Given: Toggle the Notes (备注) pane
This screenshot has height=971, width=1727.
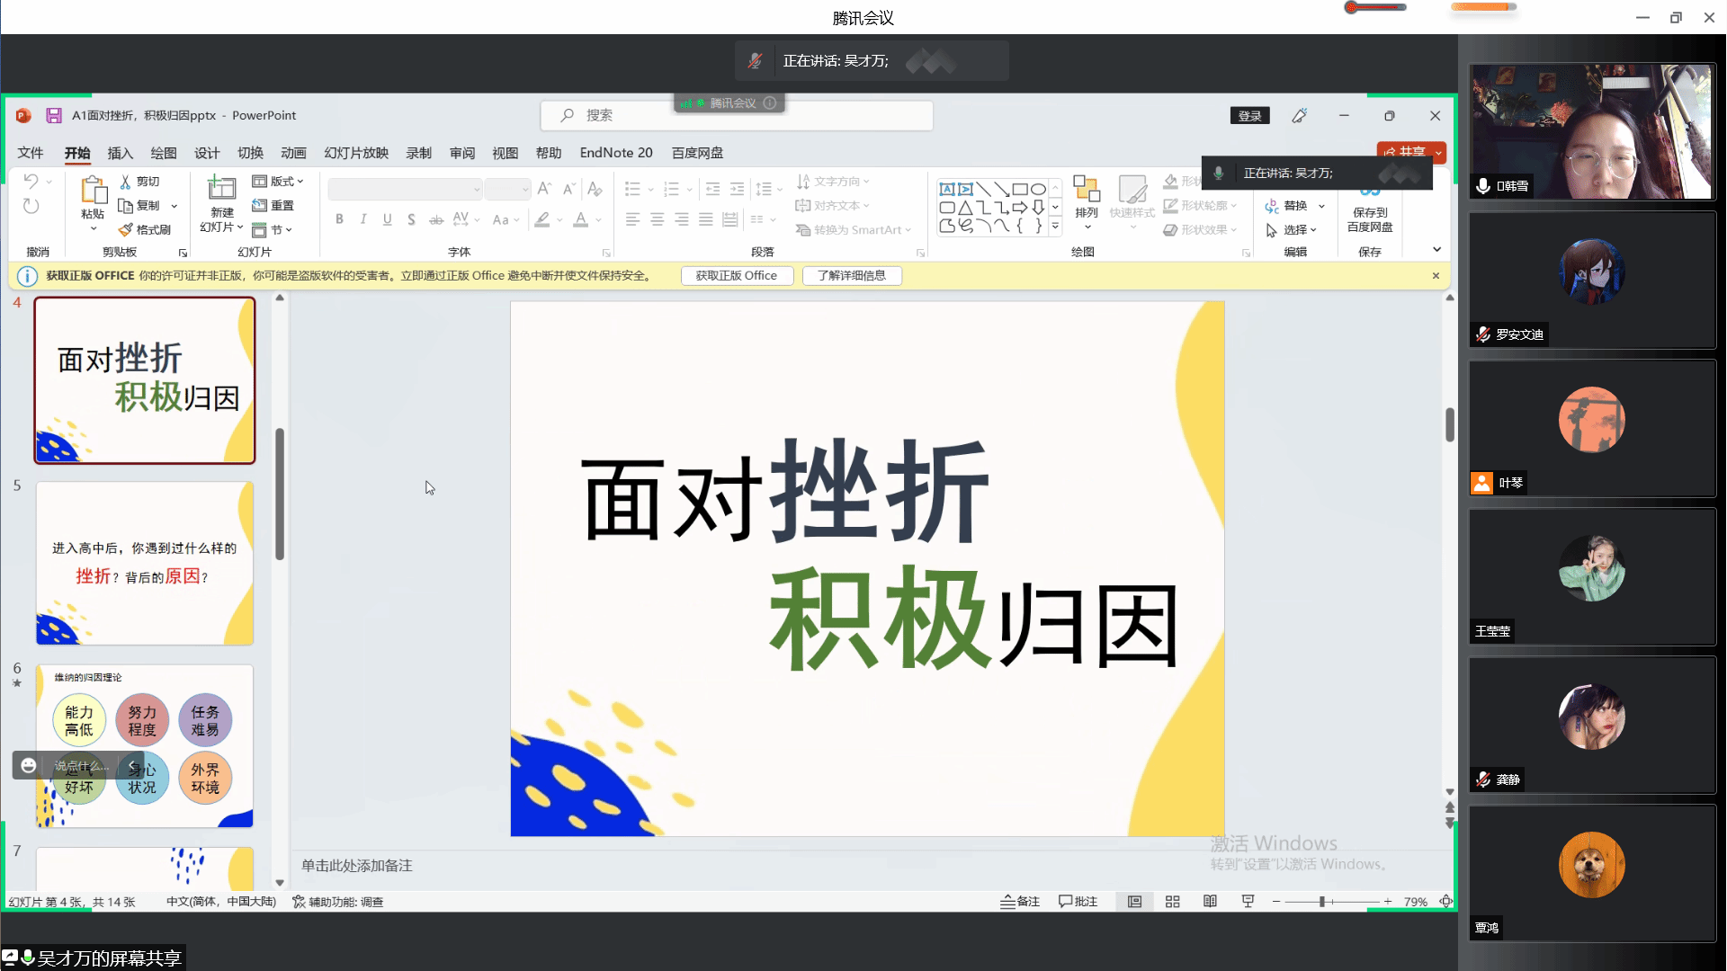Looking at the screenshot, I should click(x=1020, y=902).
